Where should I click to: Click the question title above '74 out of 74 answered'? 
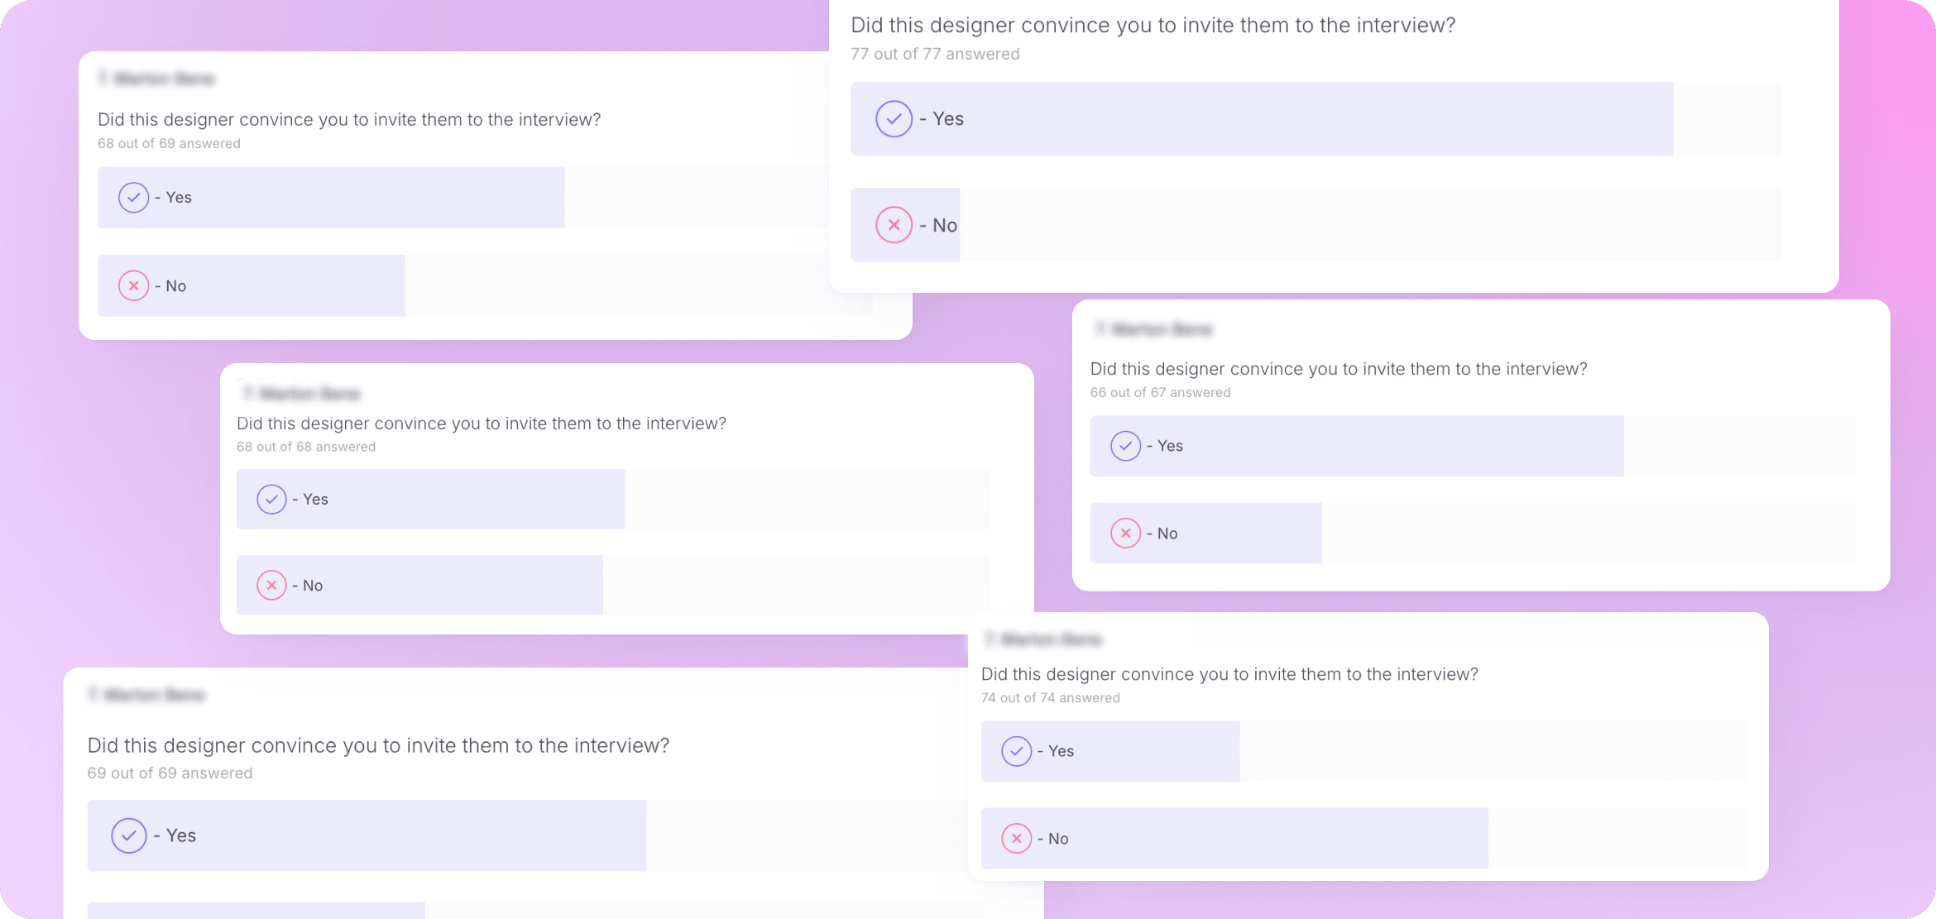(1229, 675)
